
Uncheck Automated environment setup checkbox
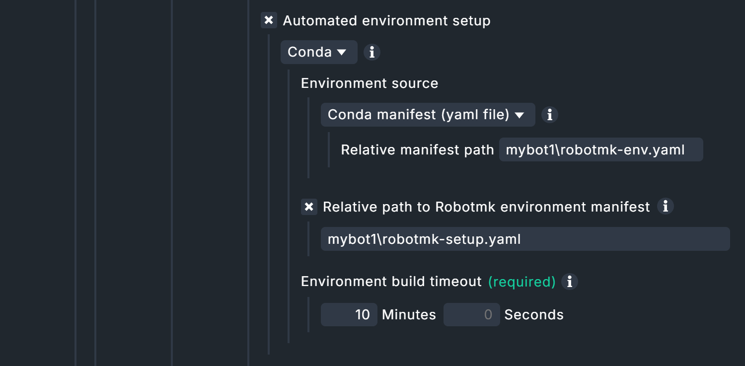coord(269,20)
